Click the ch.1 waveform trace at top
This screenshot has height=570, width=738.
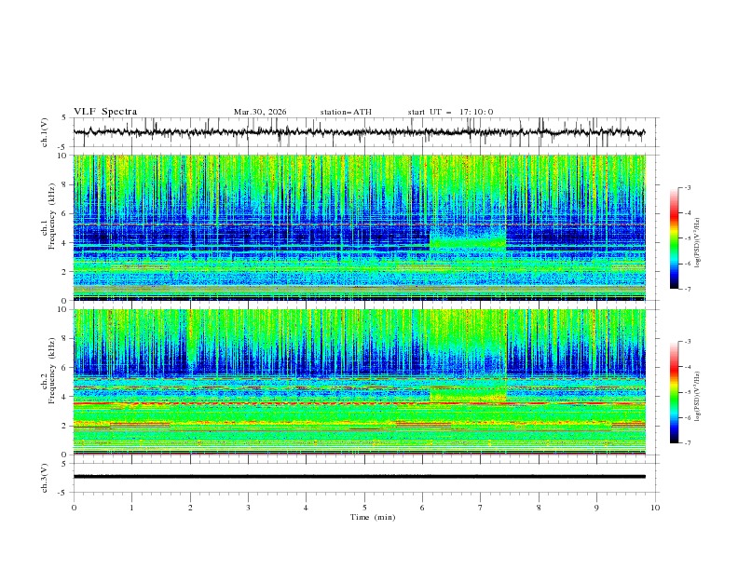(359, 132)
